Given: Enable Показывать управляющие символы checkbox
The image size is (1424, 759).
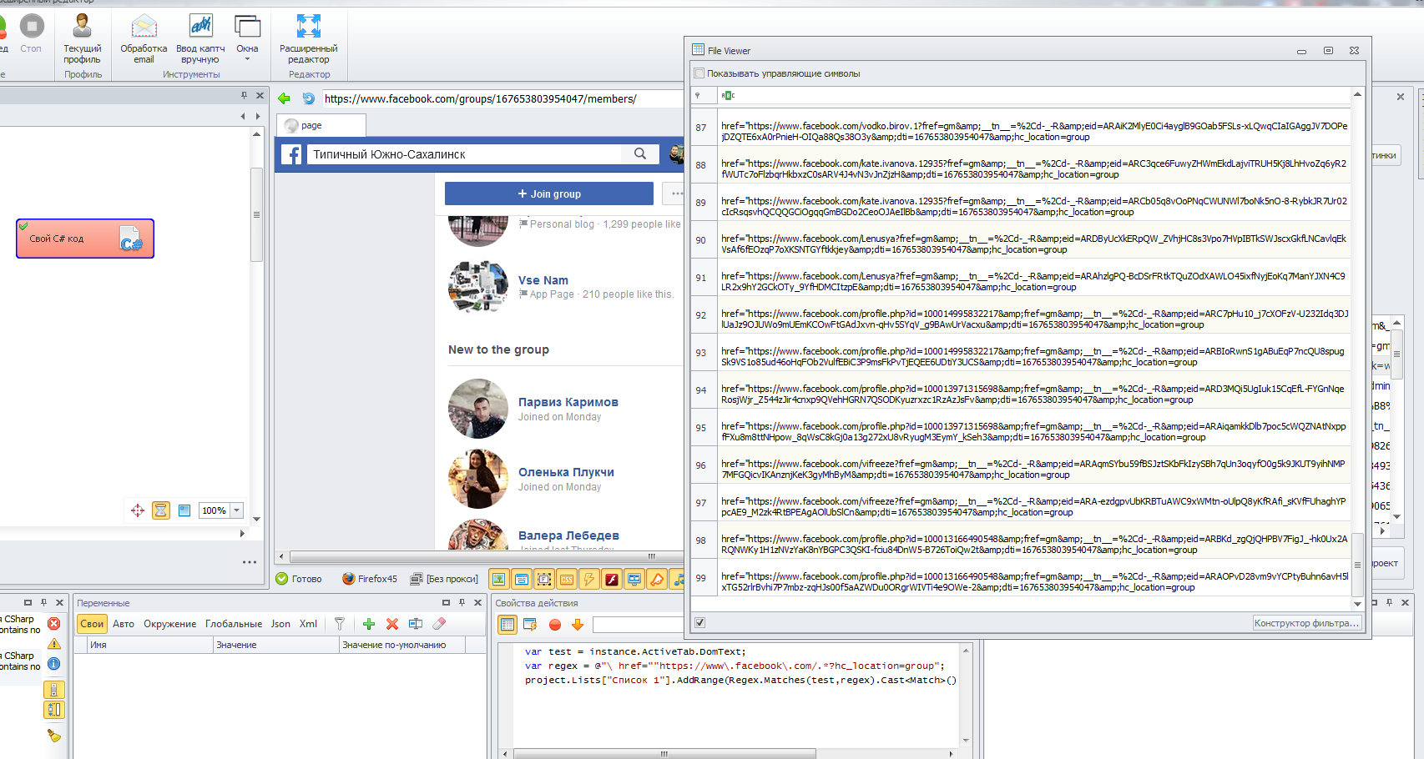Looking at the screenshot, I should pos(699,73).
